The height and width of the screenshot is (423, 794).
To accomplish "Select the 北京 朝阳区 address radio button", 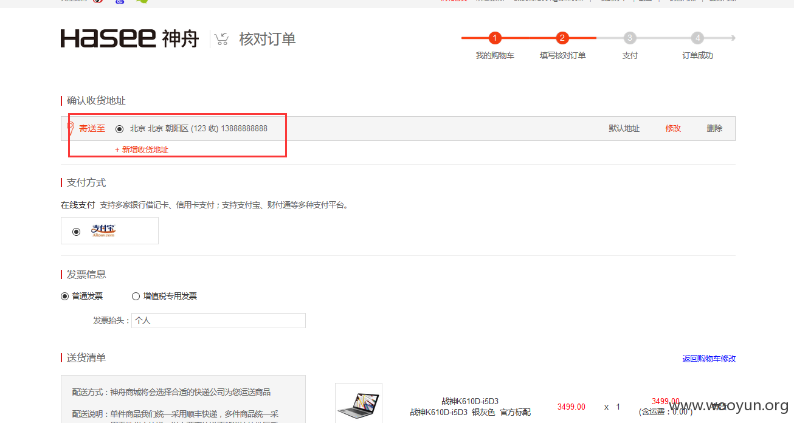I will [119, 129].
